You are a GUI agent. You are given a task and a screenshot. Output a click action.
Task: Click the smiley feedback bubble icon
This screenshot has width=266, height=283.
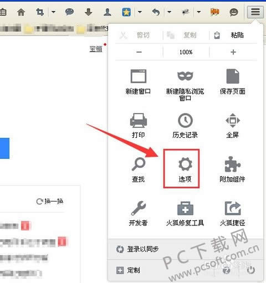click(234, 12)
